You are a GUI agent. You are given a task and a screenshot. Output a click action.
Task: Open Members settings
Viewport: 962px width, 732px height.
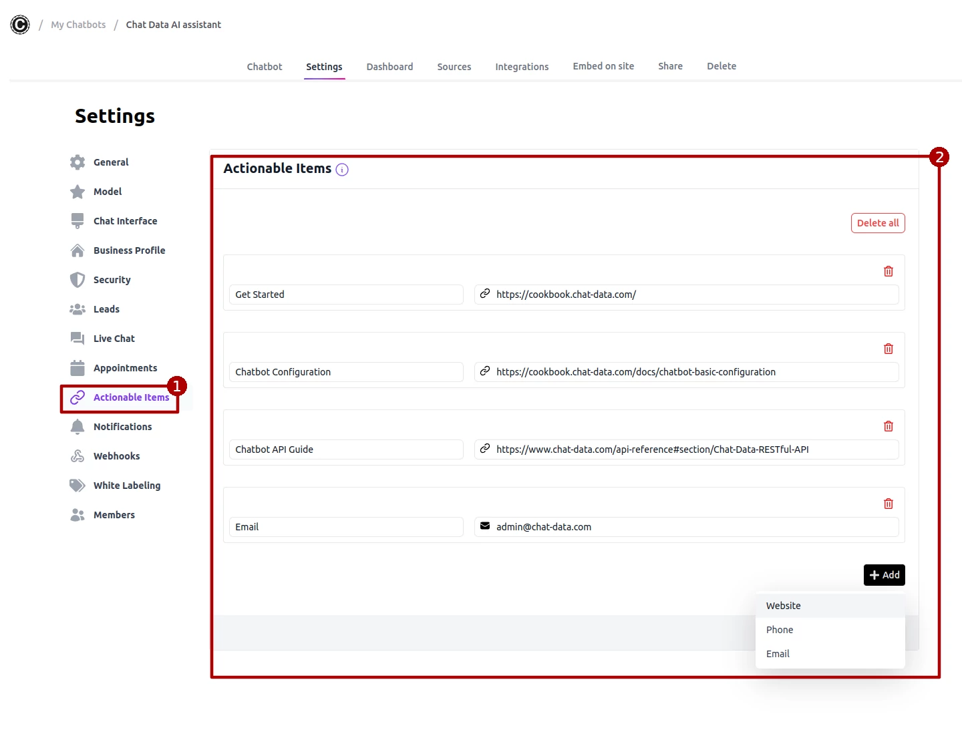click(x=114, y=515)
